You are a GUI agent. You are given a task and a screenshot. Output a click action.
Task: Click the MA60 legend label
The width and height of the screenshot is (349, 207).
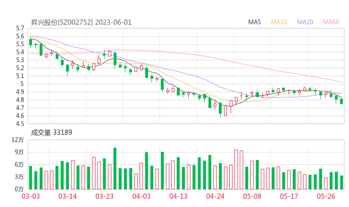pyautogui.click(x=331, y=22)
